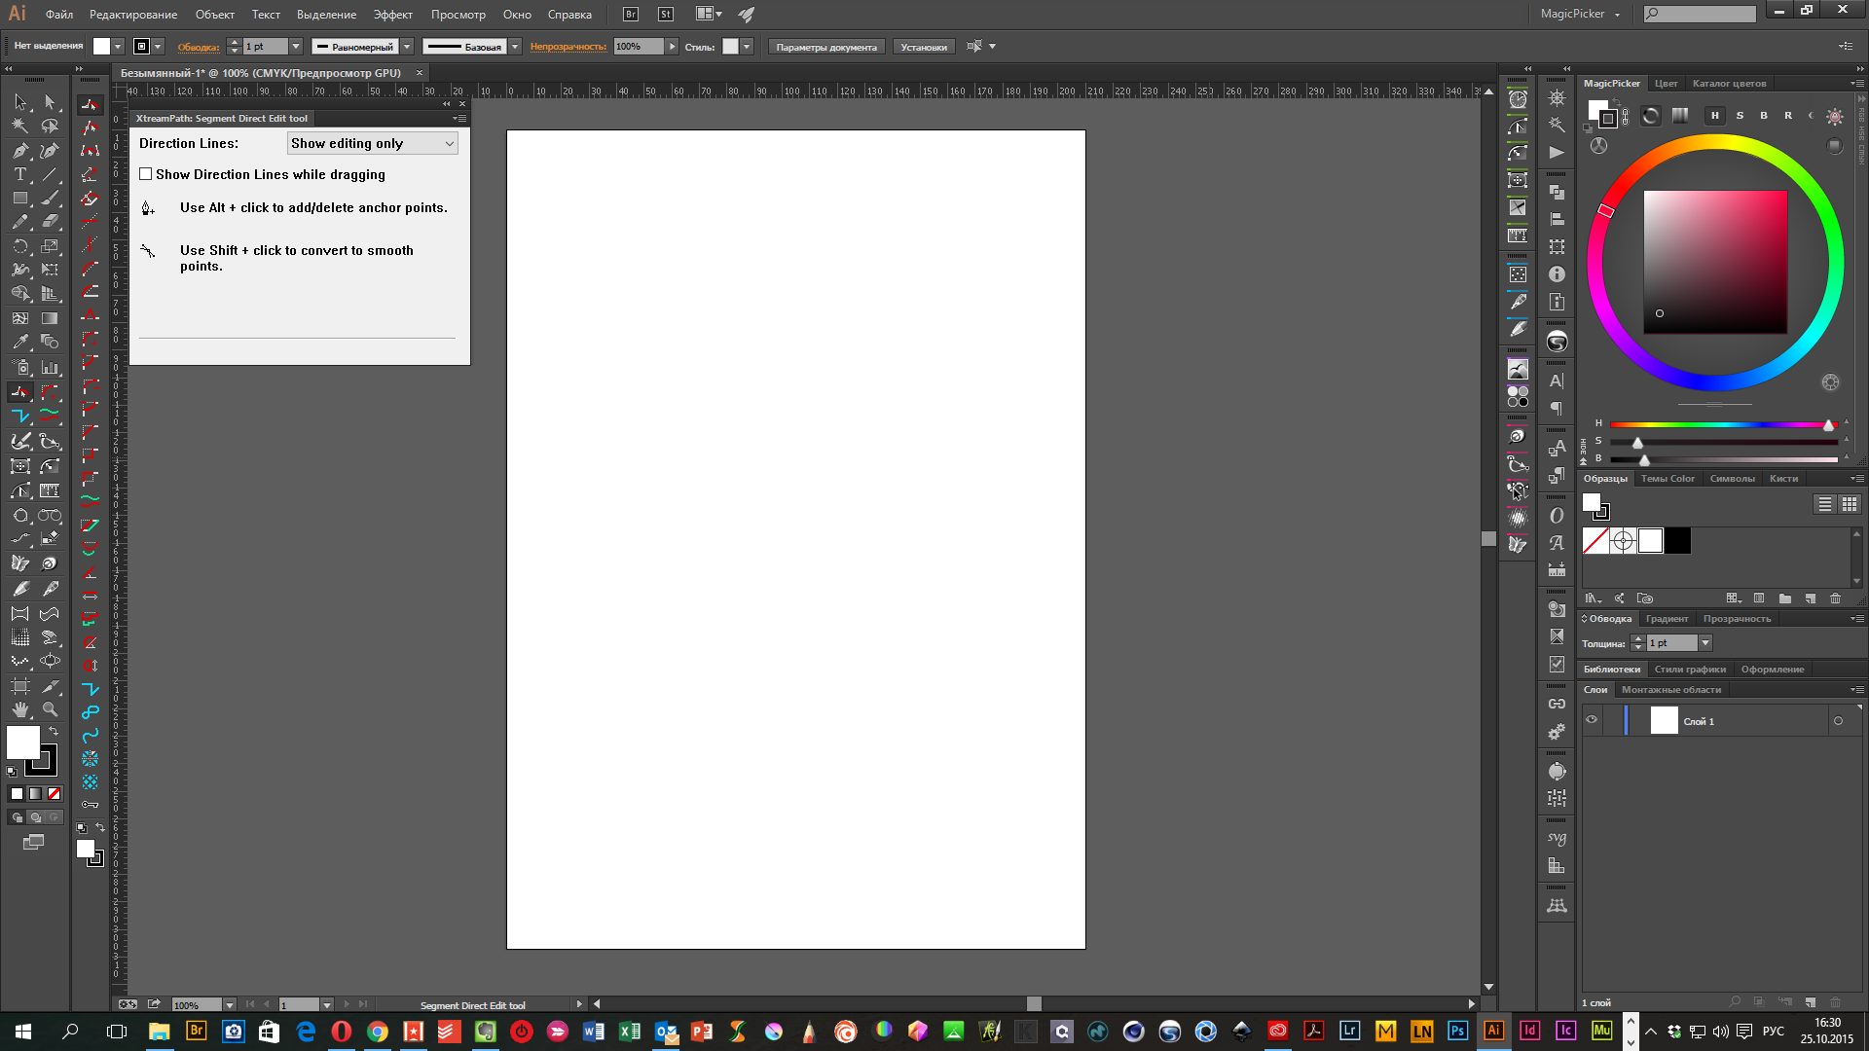The image size is (1869, 1051).
Task: Select the Hand tool
Action: pyautogui.click(x=20, y=709)
